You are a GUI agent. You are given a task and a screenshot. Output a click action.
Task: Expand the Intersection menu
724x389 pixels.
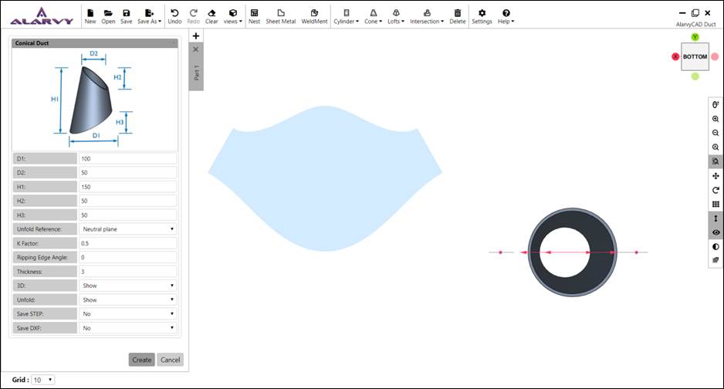(427, 16)
